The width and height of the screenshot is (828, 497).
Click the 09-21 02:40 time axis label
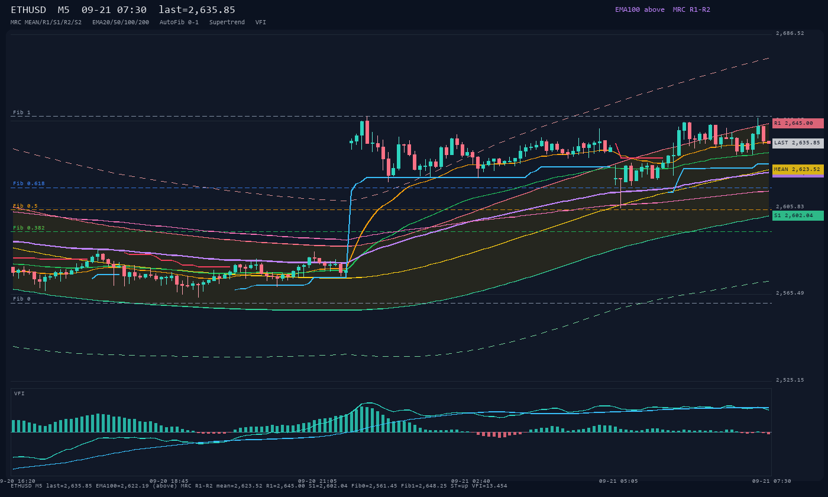click(471, 481)
